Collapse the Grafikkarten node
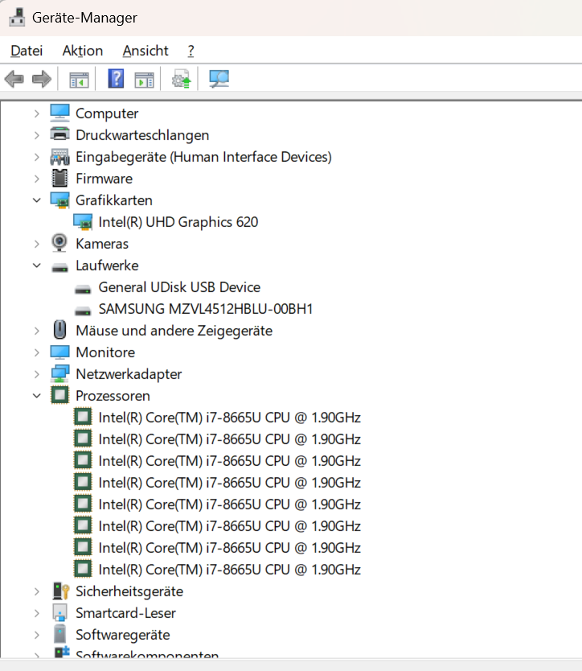The image size is (582, 671). pos(37,200)
